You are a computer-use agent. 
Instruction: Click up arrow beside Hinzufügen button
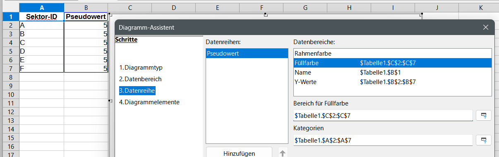coord(283,153)
